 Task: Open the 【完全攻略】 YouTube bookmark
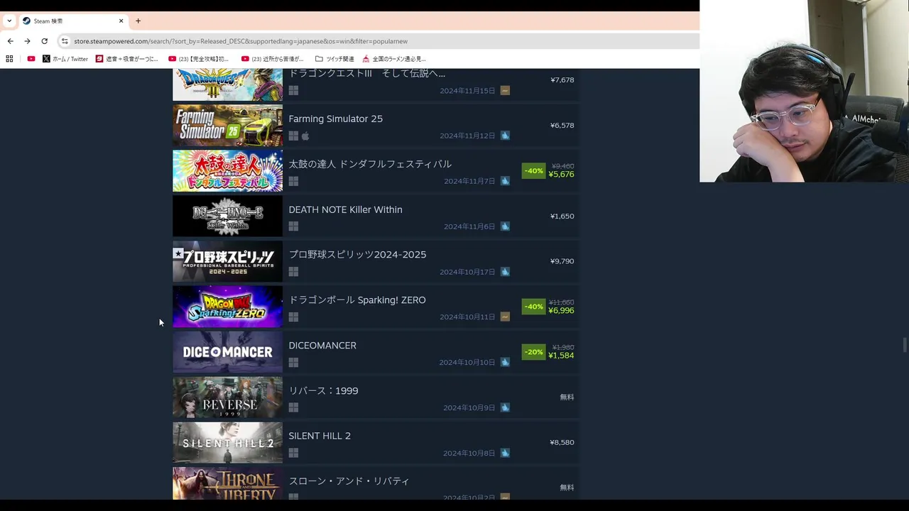pyautogui.click(x=199, y=59)
